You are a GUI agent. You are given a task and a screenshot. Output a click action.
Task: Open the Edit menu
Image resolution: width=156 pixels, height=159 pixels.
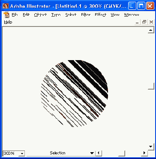[26, 15]
